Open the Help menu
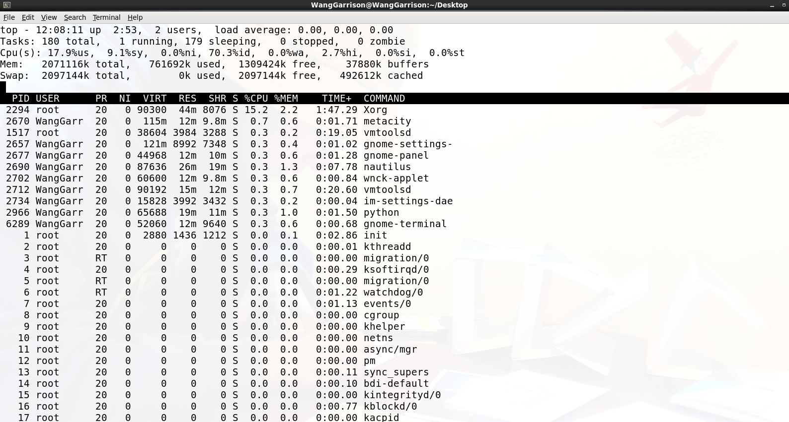 (135, 17)
